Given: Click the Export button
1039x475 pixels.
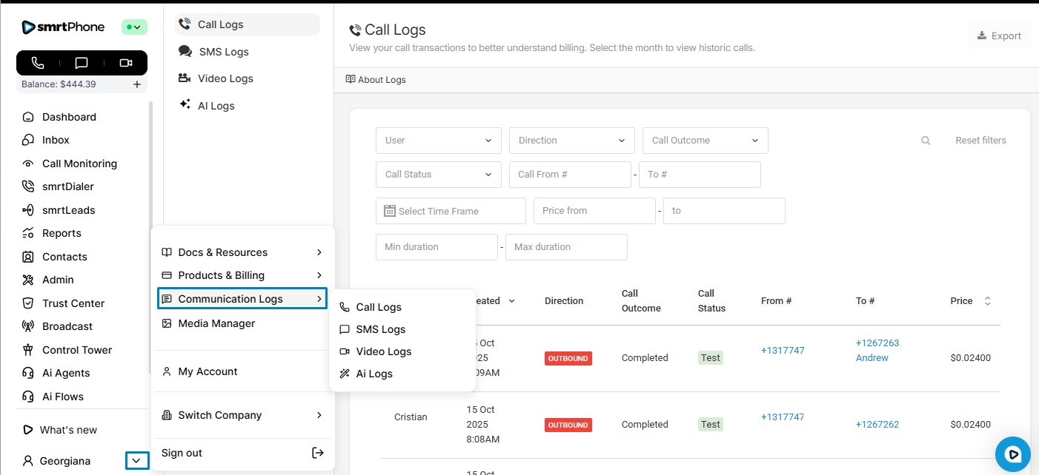Looking at the screenshot, I should [998, 36].
